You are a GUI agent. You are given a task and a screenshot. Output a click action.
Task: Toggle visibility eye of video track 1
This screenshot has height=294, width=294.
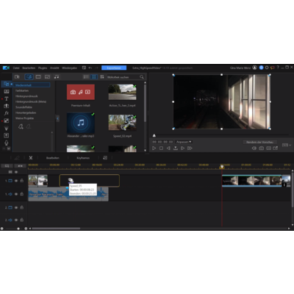pos(16,181)
